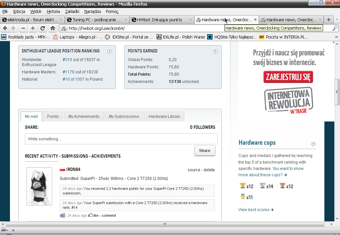Click the silver cup x14 icon

click(x=263, y=186)
